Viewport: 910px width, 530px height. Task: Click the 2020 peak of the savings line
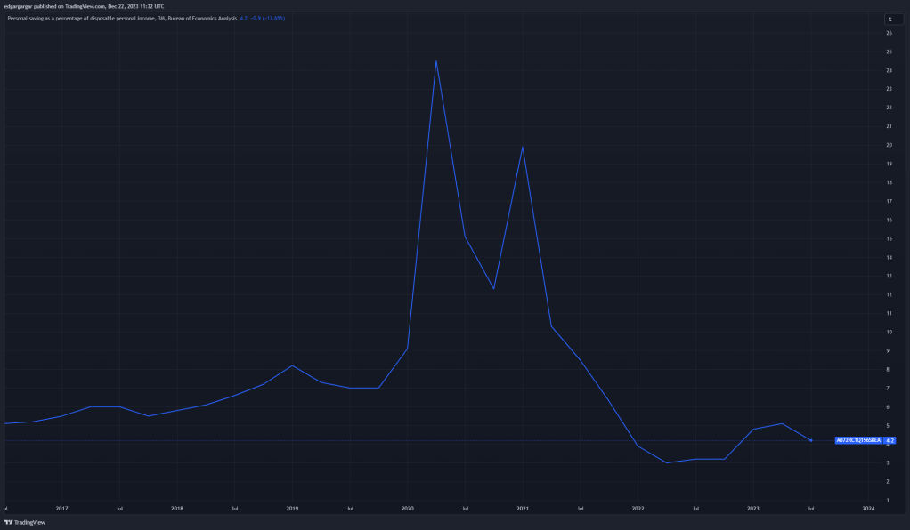click(x=435, y=60)
